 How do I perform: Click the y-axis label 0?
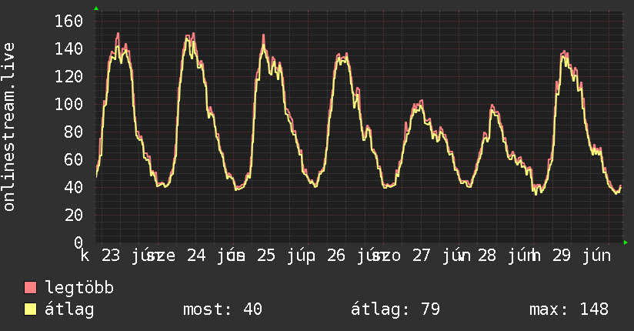coord(78,242)
